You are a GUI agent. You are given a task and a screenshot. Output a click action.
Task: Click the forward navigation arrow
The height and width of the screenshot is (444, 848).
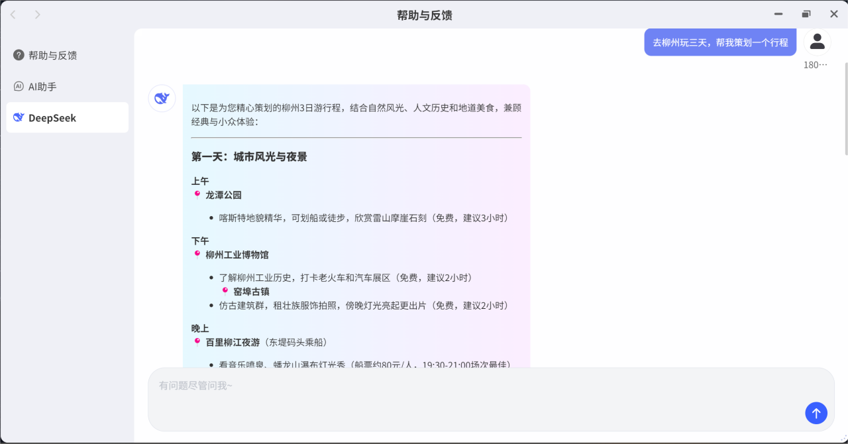37,15
